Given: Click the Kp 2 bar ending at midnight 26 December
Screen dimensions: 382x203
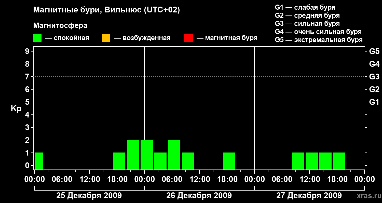Looking at the screenshot, I should pyautogui.click(x=133, y=155).
